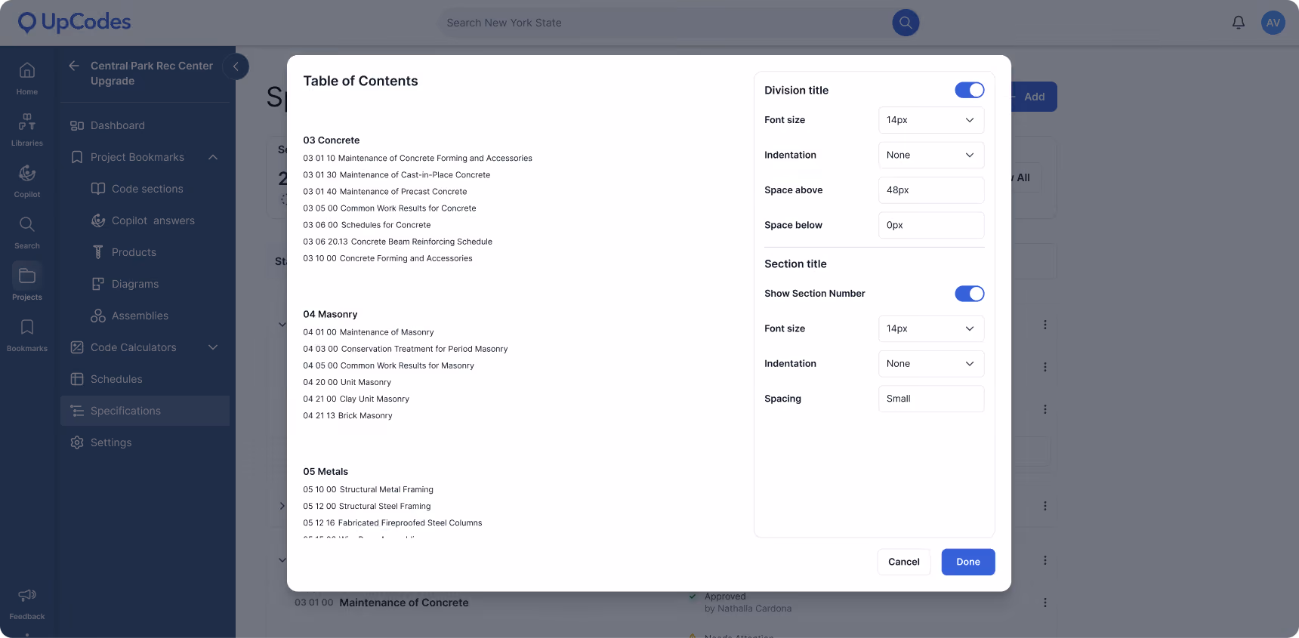Open the Home sidebar icon
Image resolution: width=1299 pixels, height=638 pixels.
click(27, 71)
